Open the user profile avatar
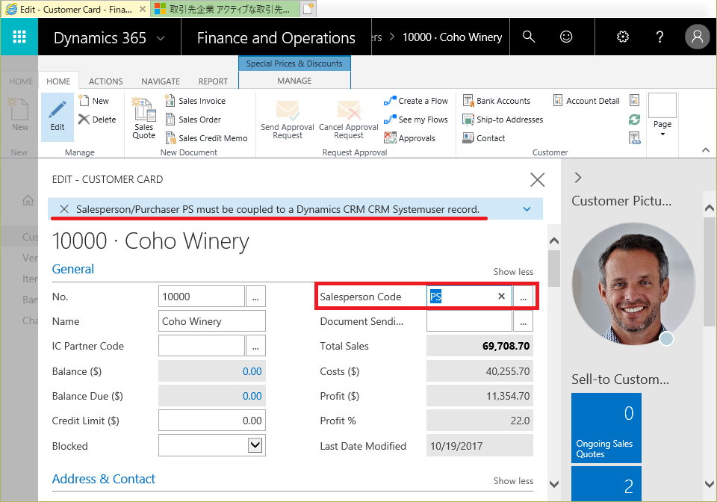The image size is (717, 502). point(698,37)
